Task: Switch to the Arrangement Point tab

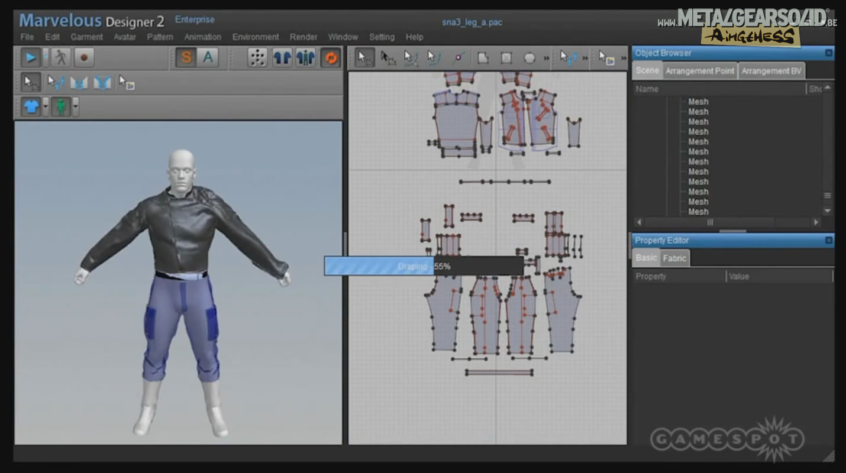Action: click(700, 70)
